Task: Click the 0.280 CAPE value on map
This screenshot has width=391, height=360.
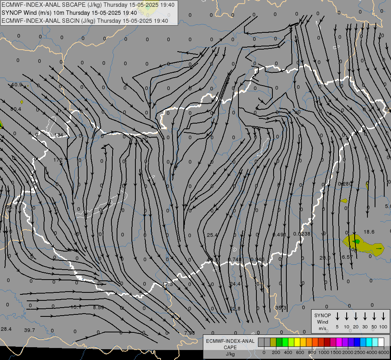Action: [345, 184]
